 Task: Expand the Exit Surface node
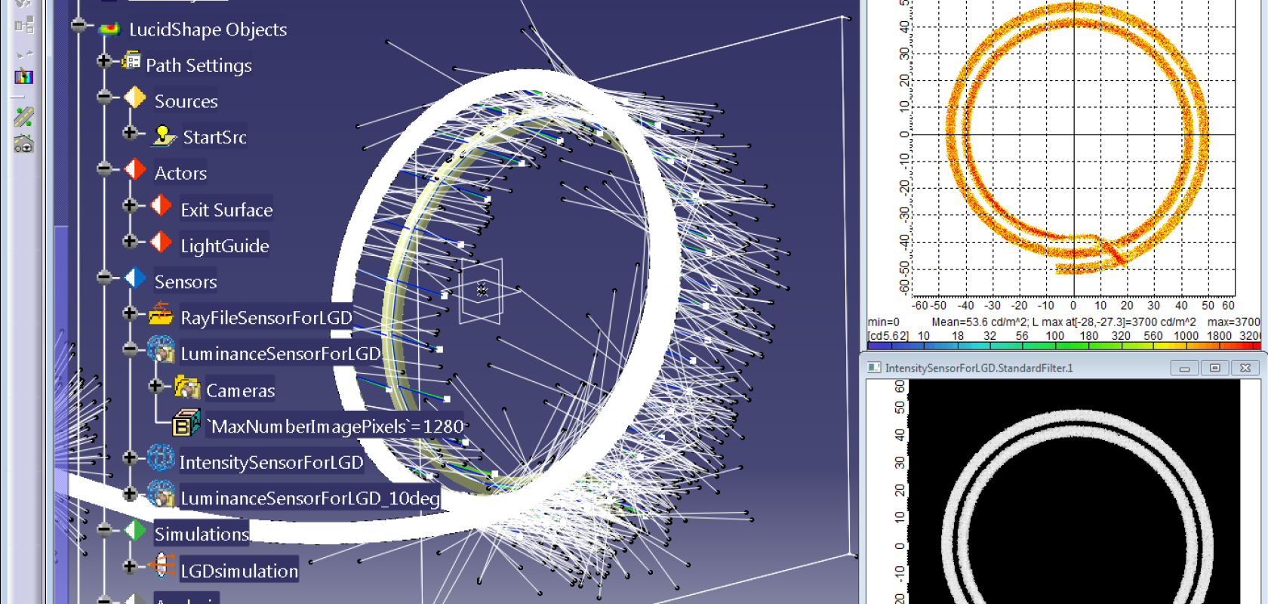[130, 205]
